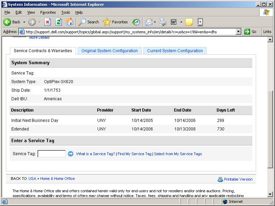Open Search with magnifier icon
The width and height of the screenshot is (275, 206).
[x=82, y=22]
